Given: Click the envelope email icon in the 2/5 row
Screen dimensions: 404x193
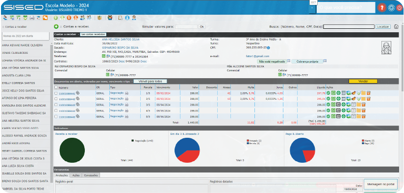Looking at the screenshot, I should [x=359, y=99].
